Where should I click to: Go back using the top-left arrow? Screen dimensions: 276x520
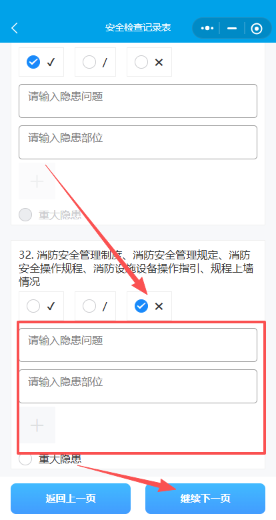click(15, 28)
